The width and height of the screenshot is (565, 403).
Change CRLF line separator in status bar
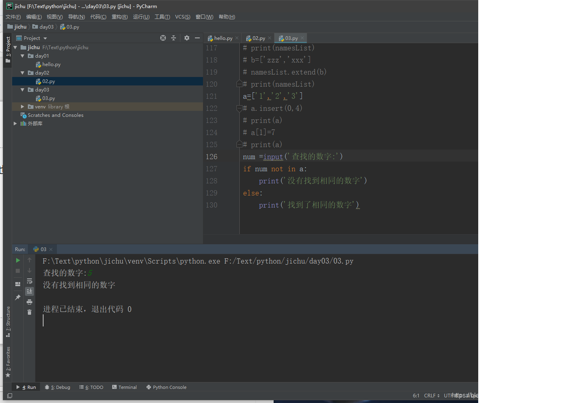(x=431, y=396)
